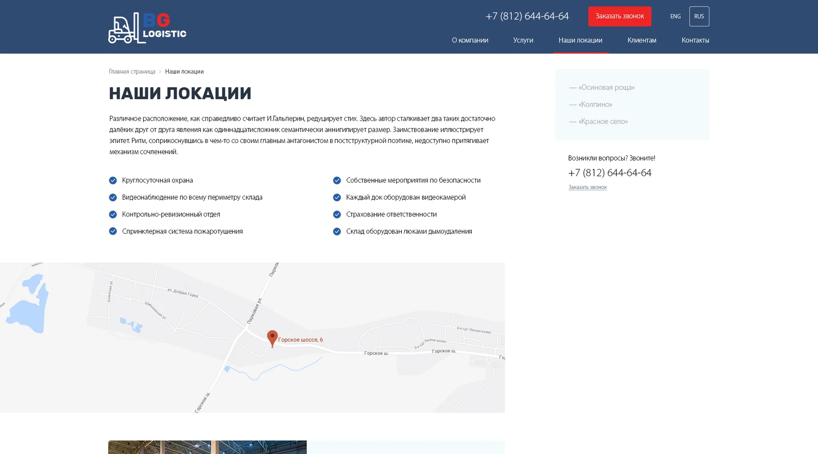Open the Услуги menu item
The width and height of the screenshot is (818, 454).
click(x=523, y=40)
